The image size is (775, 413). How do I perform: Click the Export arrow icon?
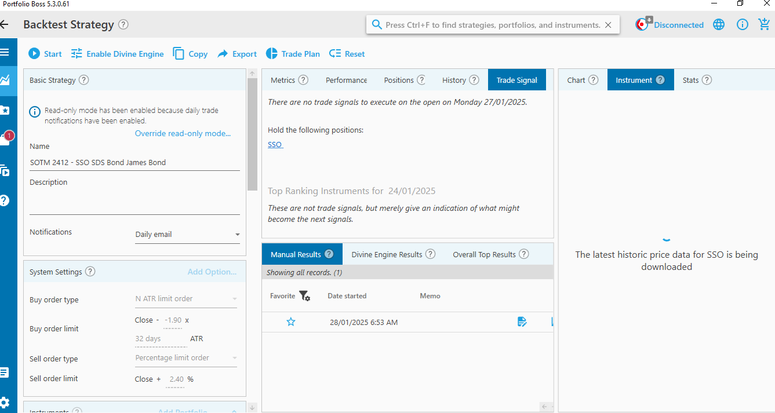[x=223, y=54]
